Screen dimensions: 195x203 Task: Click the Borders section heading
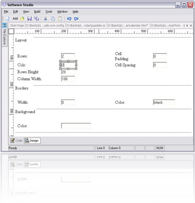22,88
